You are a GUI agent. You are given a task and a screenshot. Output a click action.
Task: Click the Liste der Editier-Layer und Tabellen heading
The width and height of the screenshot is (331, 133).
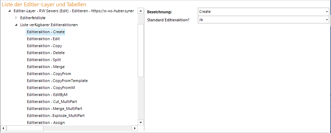[x=44, y=4]
